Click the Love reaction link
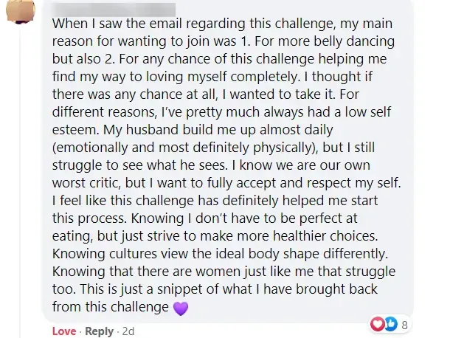 coord(64,331)
